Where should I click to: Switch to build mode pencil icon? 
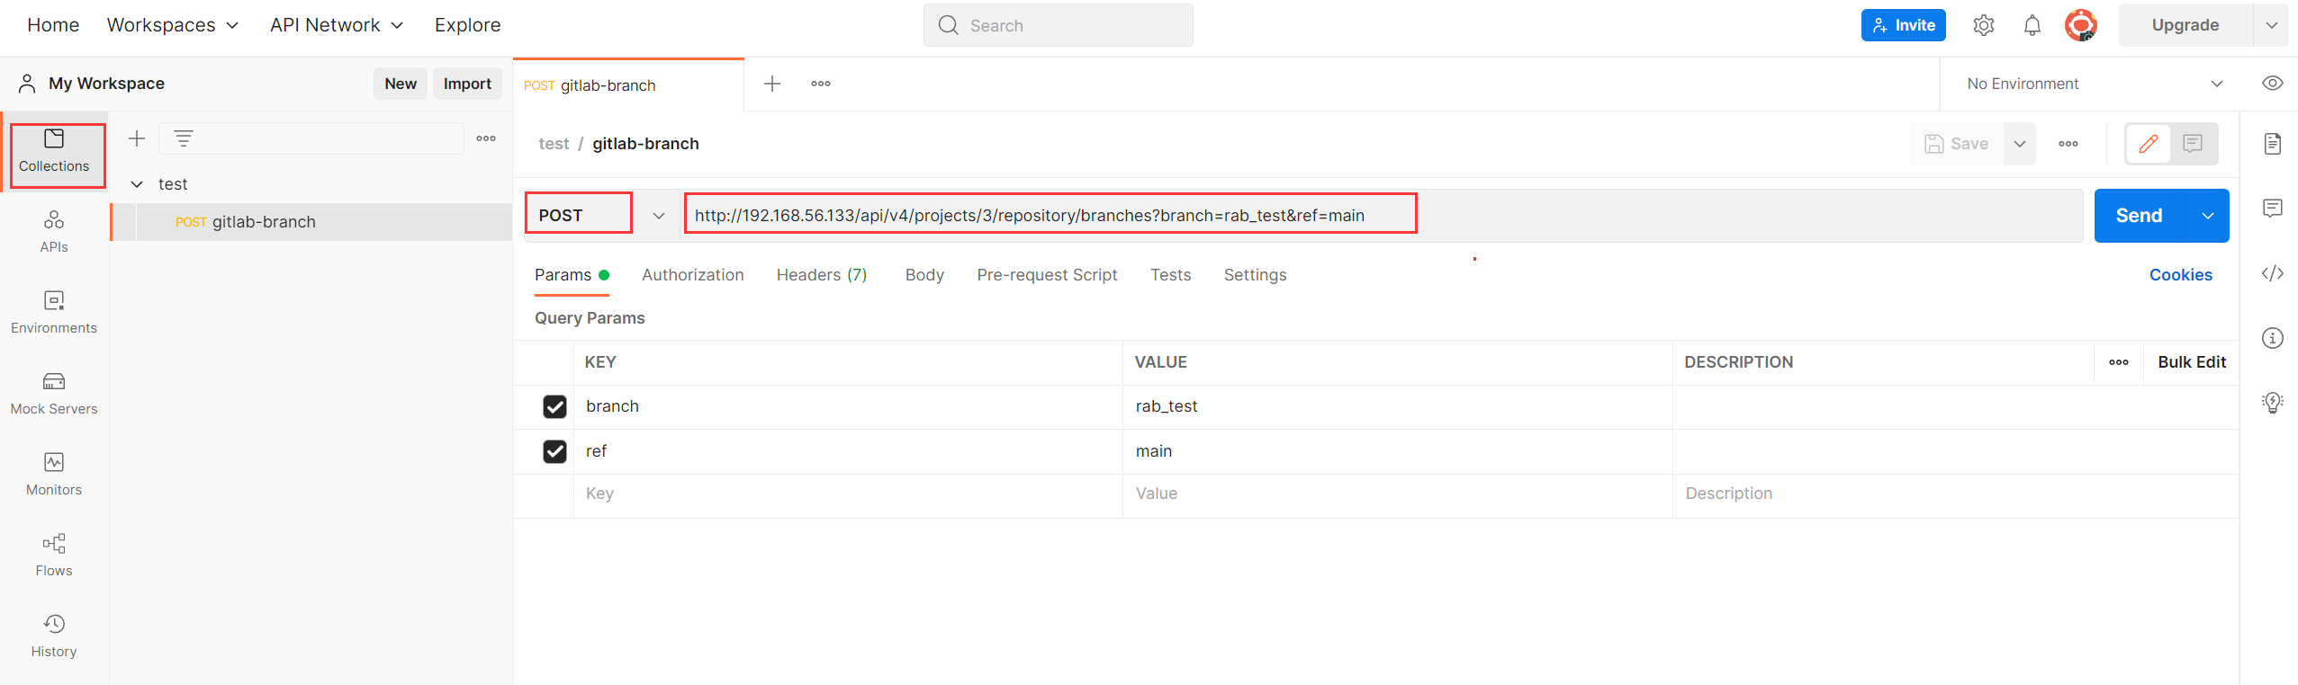pyautogui.click(x=2149, y=144)
